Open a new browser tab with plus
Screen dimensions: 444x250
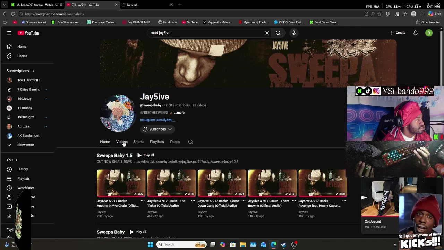(180, 5)
